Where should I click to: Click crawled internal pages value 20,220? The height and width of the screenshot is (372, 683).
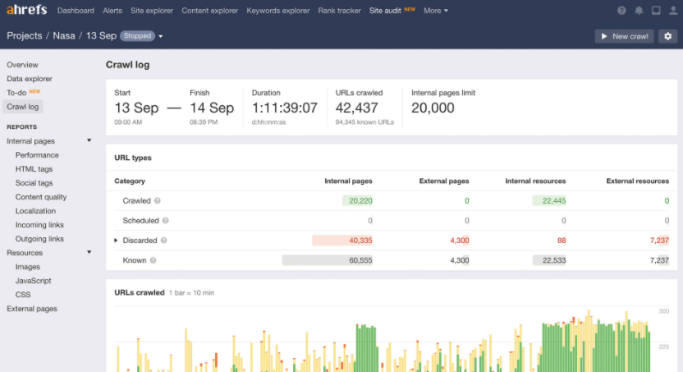pyautogui.click(x=360, y=201)
